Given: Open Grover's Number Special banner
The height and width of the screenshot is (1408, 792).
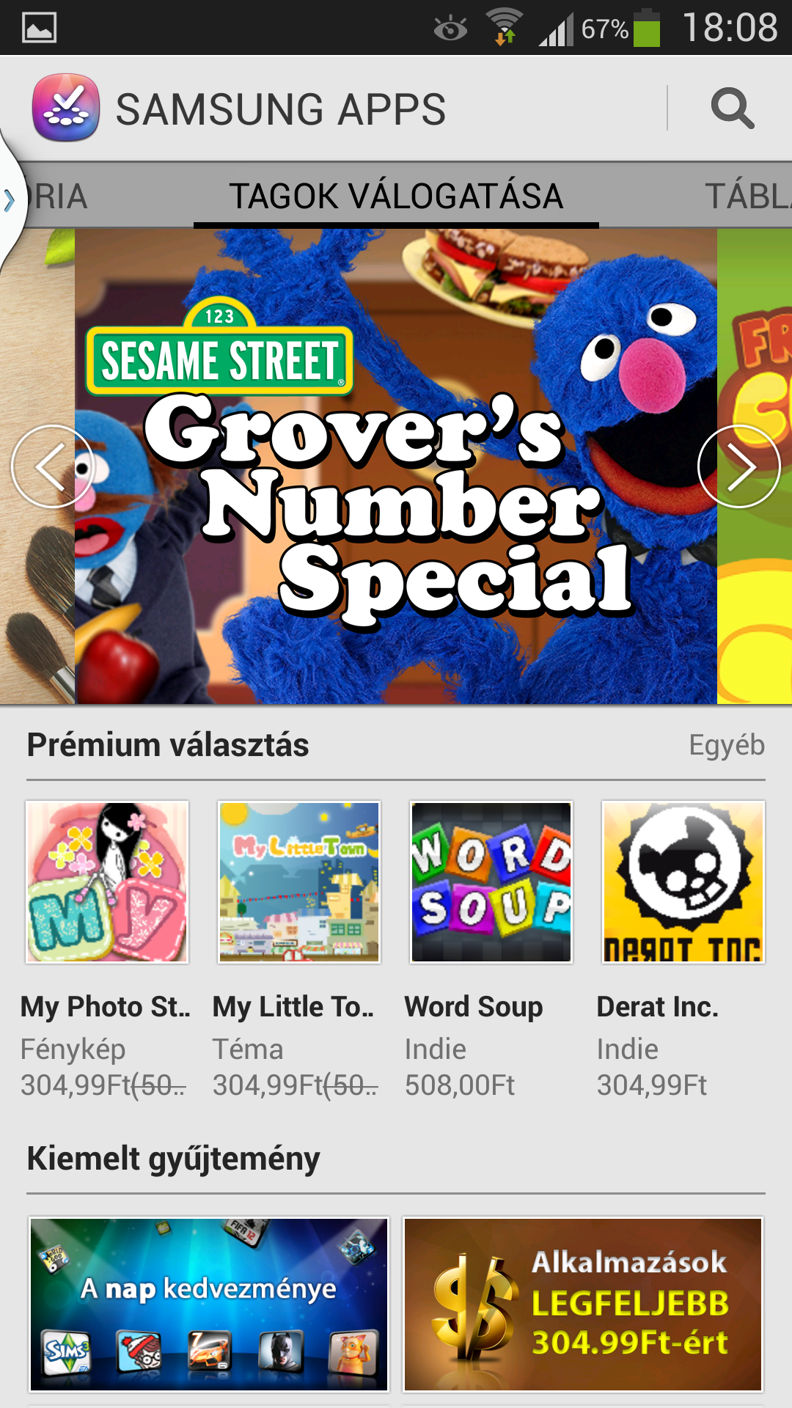Looking at the screenshot, I should point(396,466).
